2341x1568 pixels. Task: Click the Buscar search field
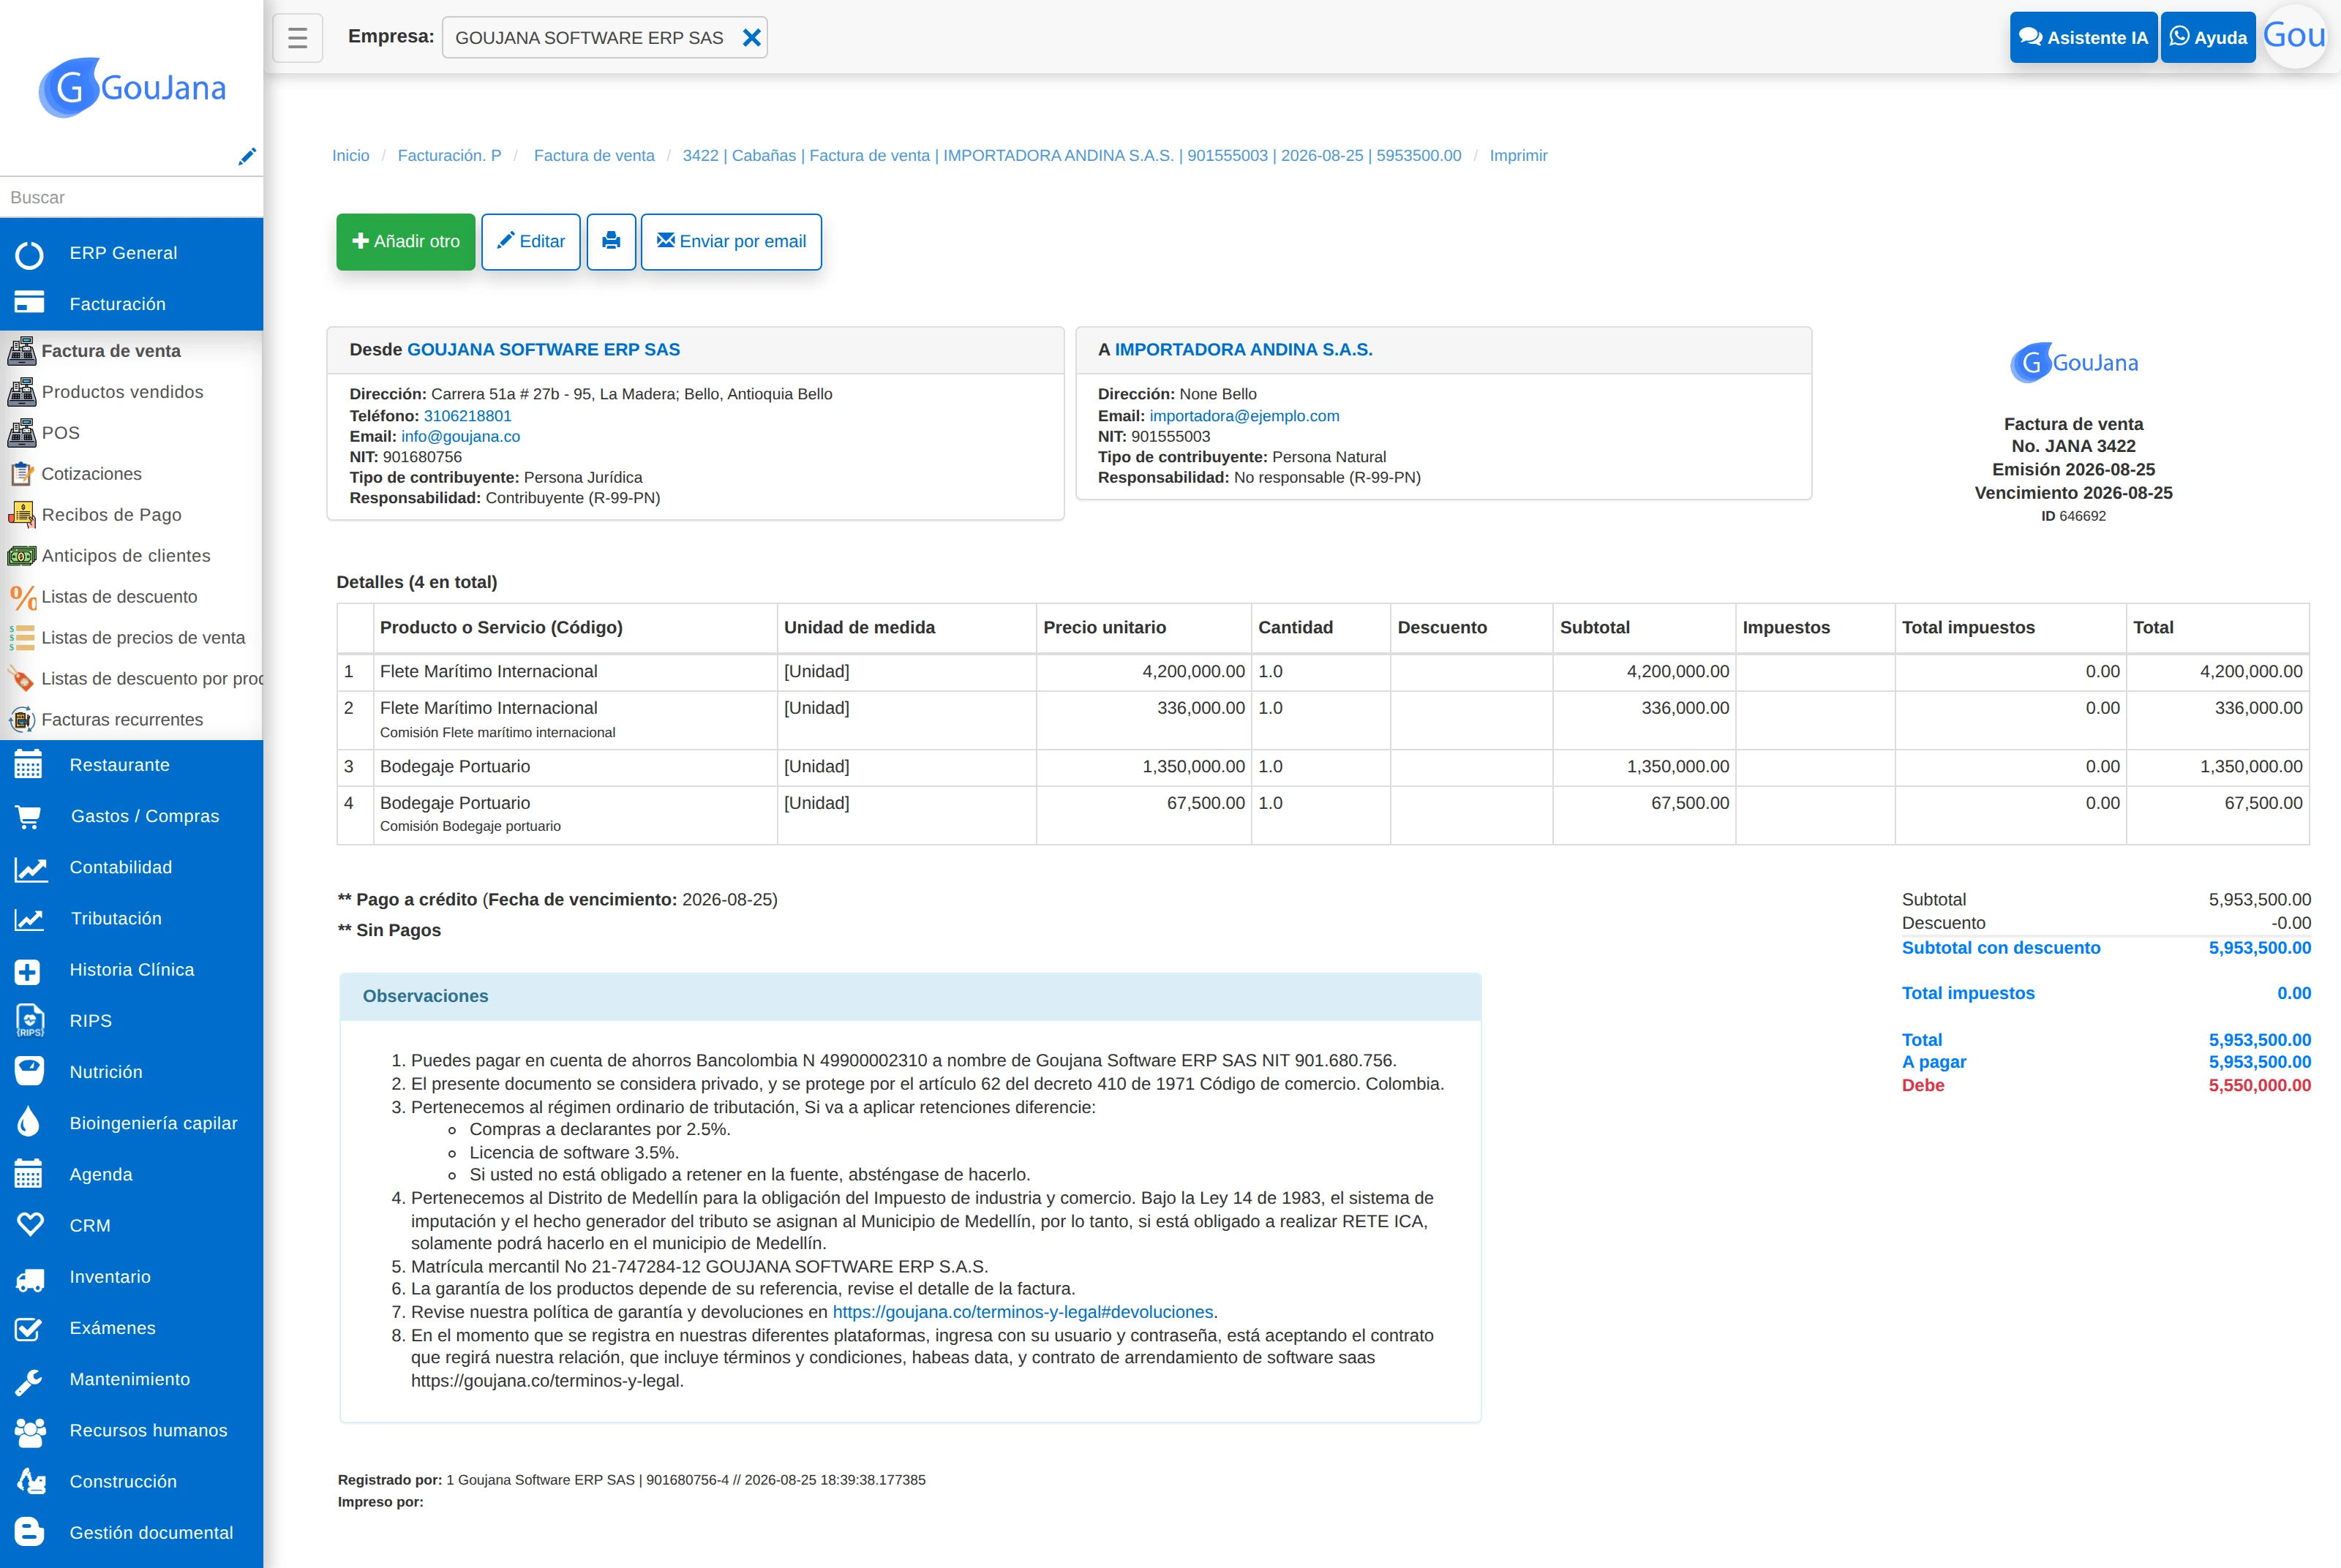coord(131,198)
